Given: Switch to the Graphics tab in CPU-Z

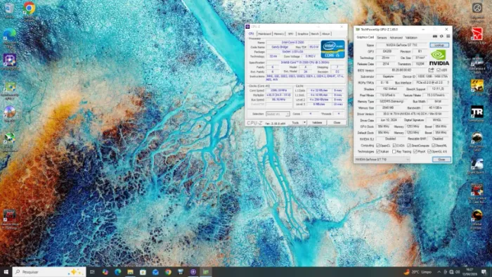Looking at the screenshot, I should coord(303,34).
